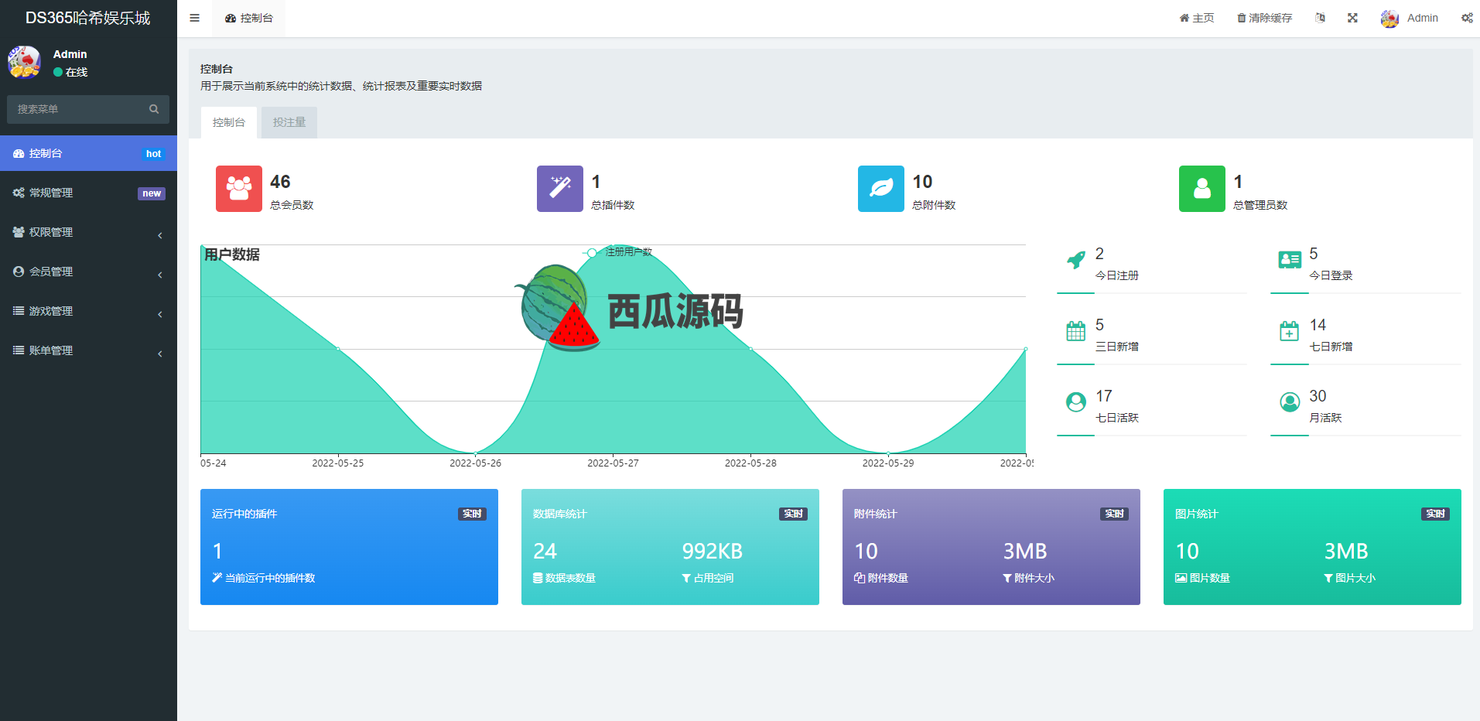Click the purple magic wand plugins icon
Viewport: 1480px width, 721px height.
(559, 189)
